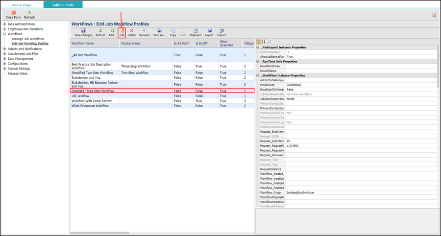Screen dimensions: 441x236
Task: Click the Two-Step Workflow display name cell
Action: [x=146, y=73]
